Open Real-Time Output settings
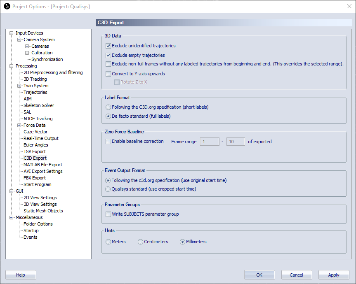The image size is (356, 284). 41,138
